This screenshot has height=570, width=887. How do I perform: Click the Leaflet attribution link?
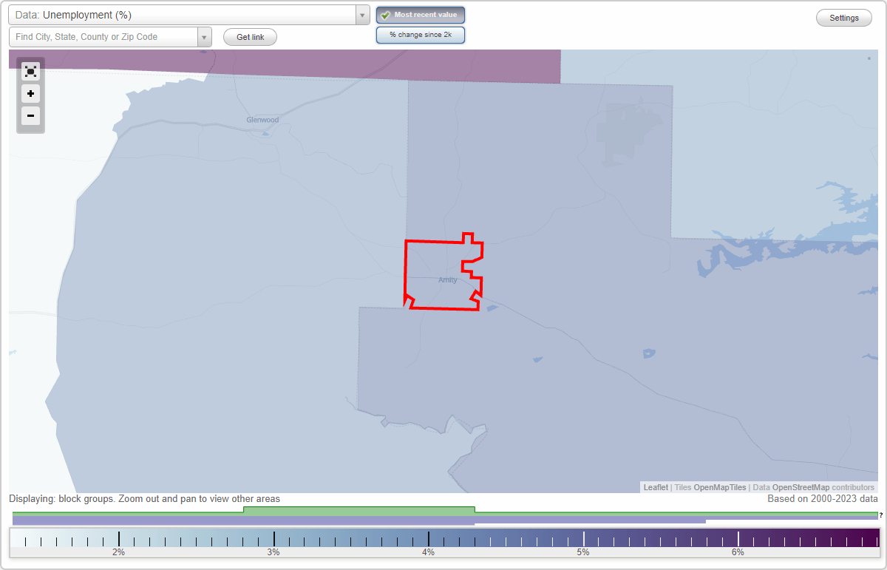pyautogui.click(x=656, y=487)
